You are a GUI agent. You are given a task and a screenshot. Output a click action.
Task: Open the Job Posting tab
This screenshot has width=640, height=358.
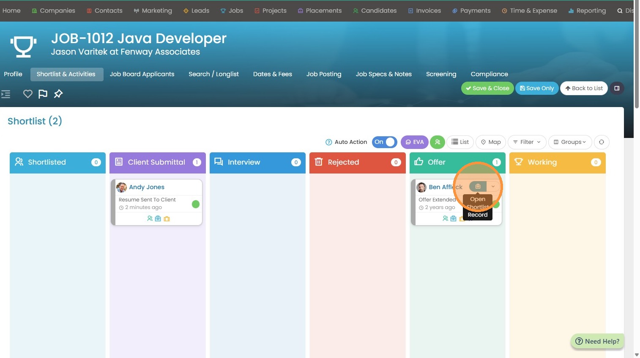pyautogui.click(x=324, y=74)
